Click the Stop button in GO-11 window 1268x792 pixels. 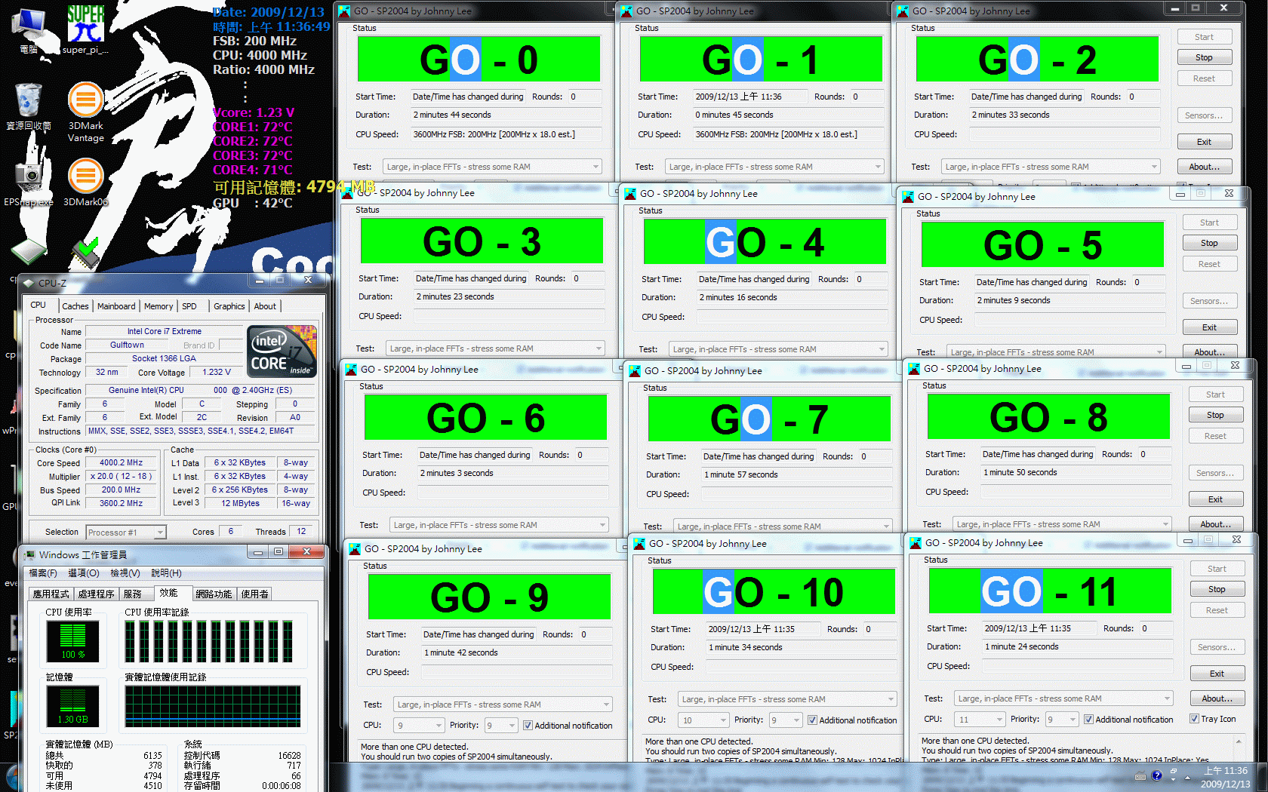1217,589
